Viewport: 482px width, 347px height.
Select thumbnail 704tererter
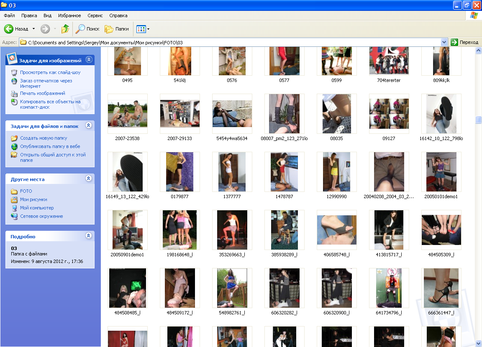click(389, 61)
